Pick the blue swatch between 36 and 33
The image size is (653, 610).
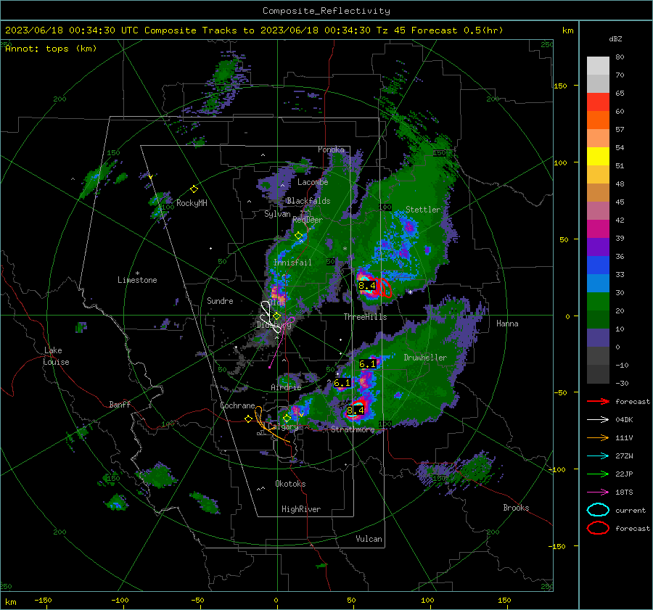pyautogui.click(x=598, y=265)
